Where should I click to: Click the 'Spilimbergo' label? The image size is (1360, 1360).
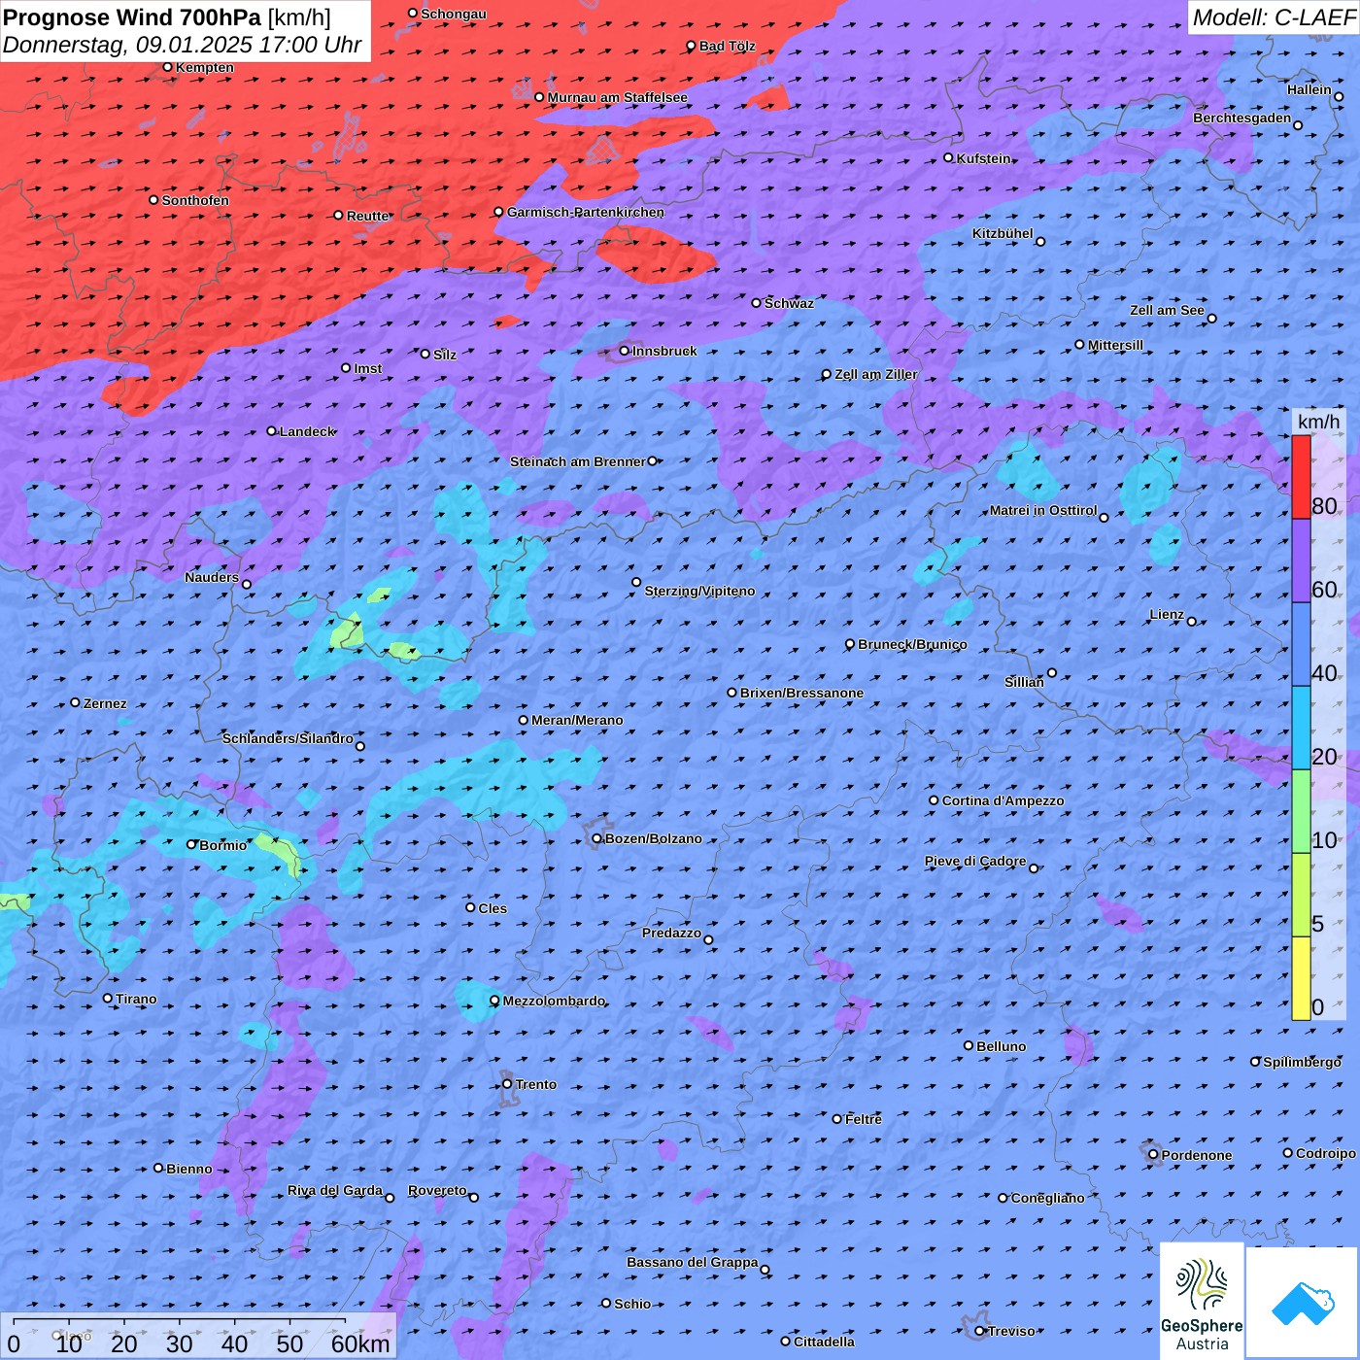click(1302, 1062)
